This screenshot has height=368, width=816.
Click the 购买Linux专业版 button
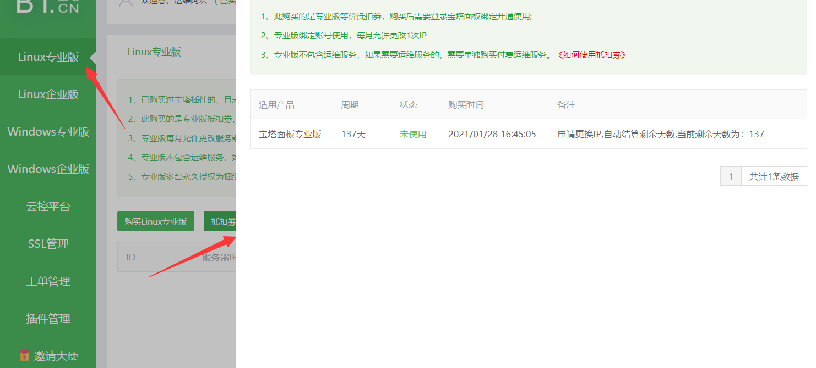tap(156, 221)
